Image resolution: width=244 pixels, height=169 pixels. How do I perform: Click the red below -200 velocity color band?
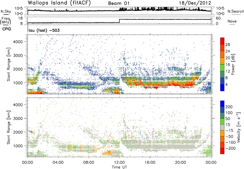pos(222,151)
